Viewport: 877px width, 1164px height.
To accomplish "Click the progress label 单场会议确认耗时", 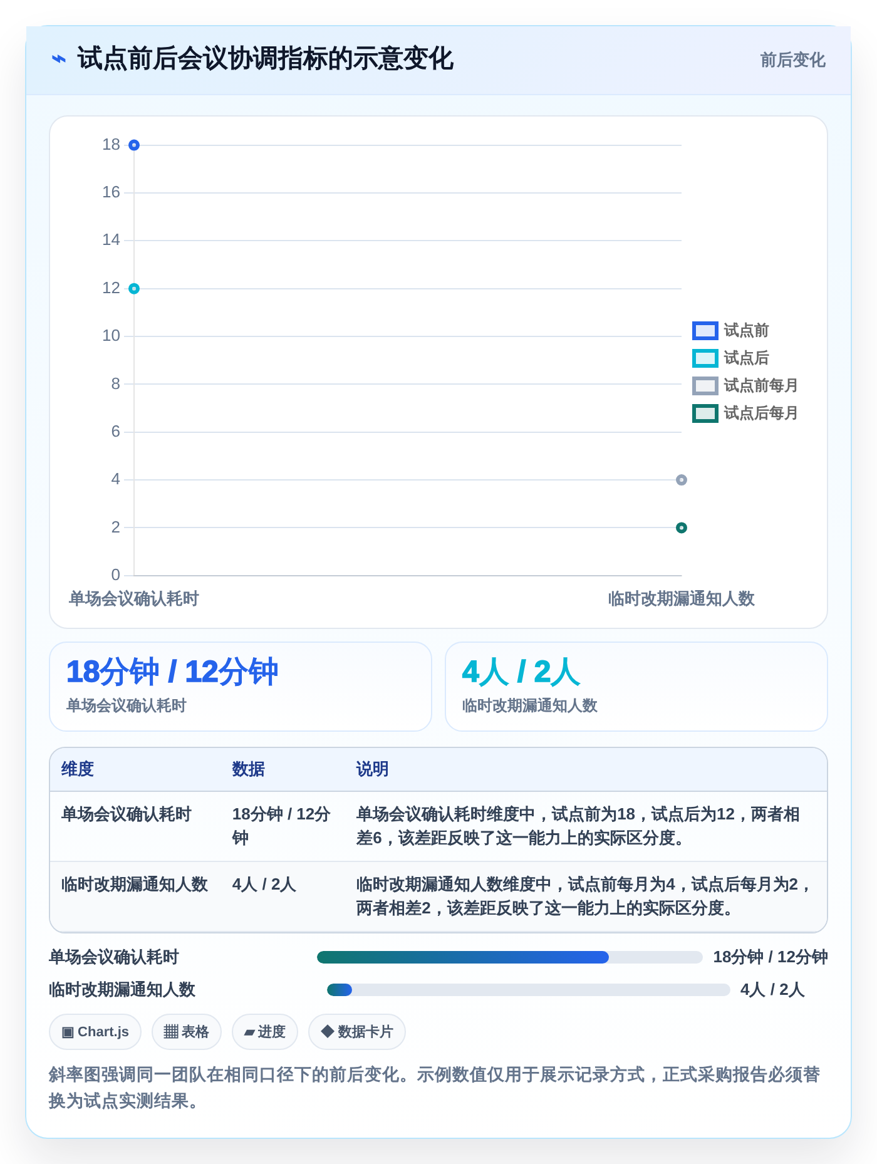I will [114, 957].
